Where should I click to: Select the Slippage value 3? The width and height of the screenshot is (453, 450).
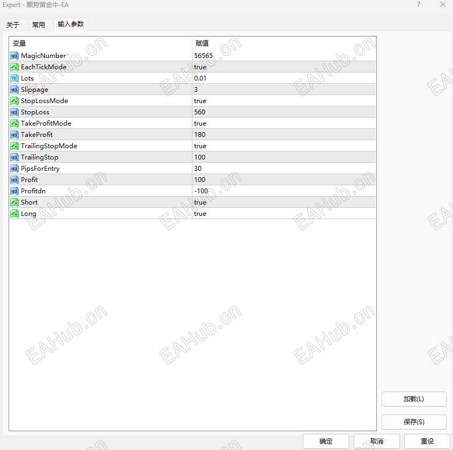[196, 90]
